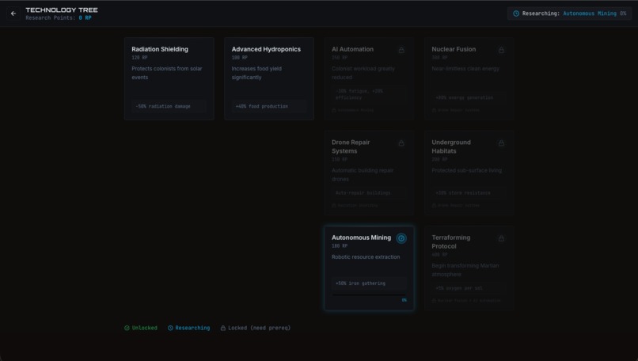Click the lock icon on Terraforming Protocol
Viewport: 638px width, 361px height.
(x=501, y=238)
